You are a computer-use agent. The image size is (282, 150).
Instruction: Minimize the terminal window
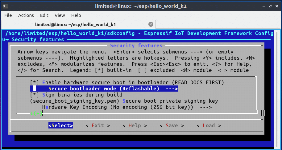pyautogui.click(x=261, y=6)
